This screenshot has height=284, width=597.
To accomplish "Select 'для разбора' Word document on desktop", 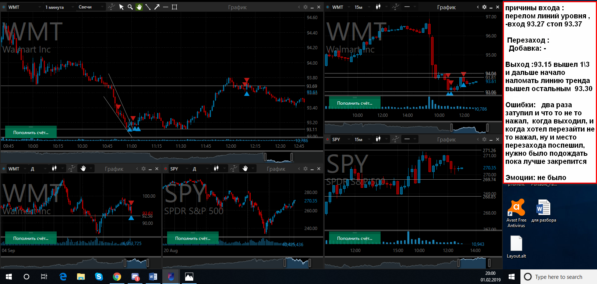I will (x=544, y=211).
